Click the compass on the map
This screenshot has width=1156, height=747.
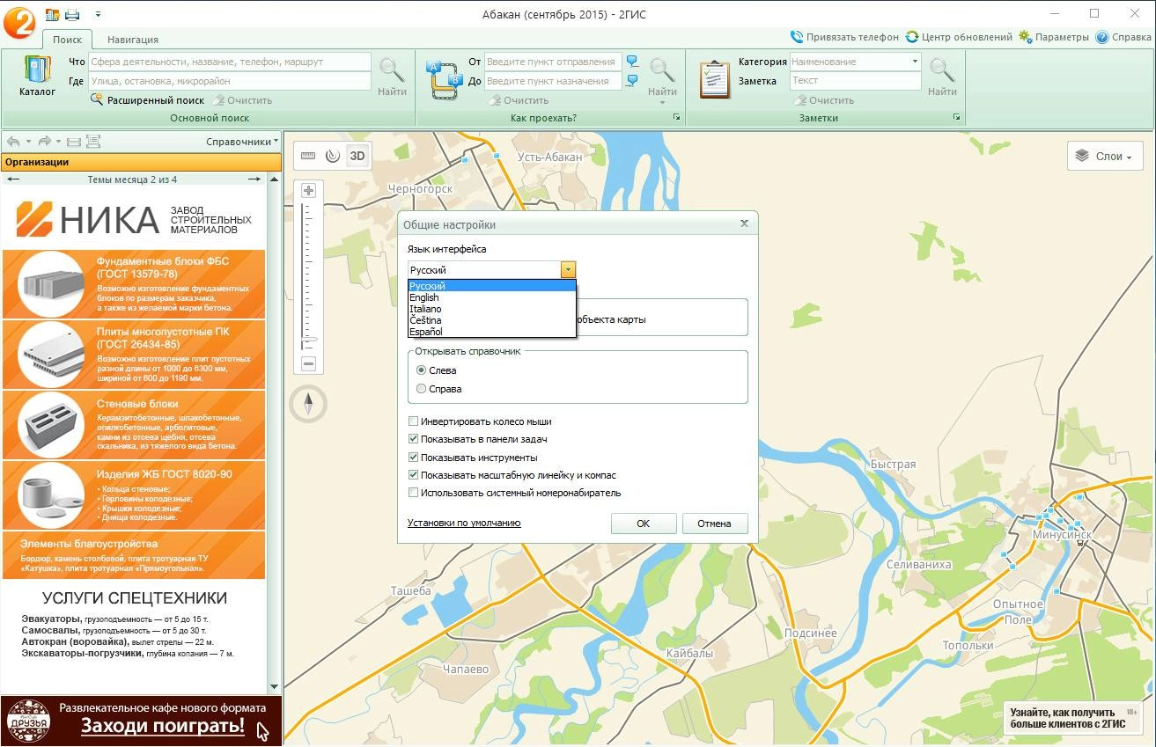[308, 404]
